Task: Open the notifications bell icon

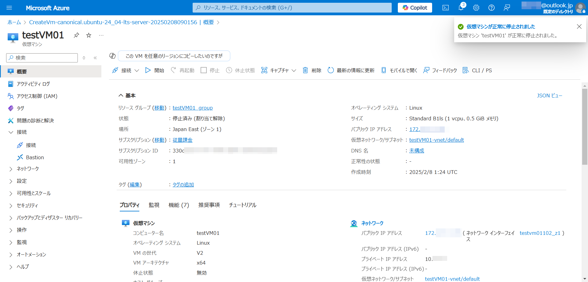Action: (461, 8)
